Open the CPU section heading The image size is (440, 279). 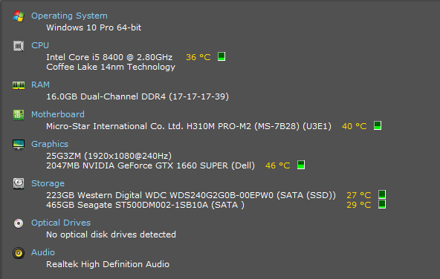40,45
